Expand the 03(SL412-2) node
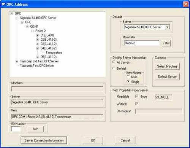This screenshot has height=148, width=190. point(38,44)
